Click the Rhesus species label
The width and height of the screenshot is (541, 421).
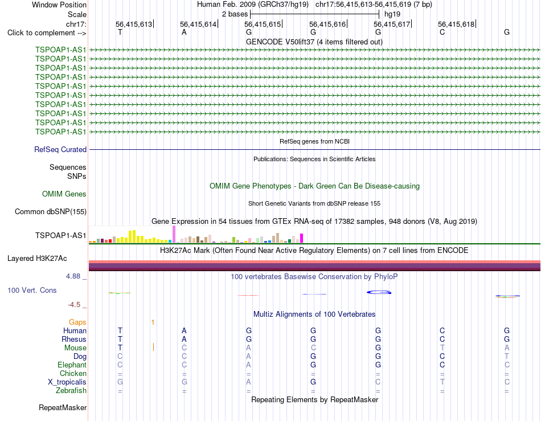pos(74,339)
